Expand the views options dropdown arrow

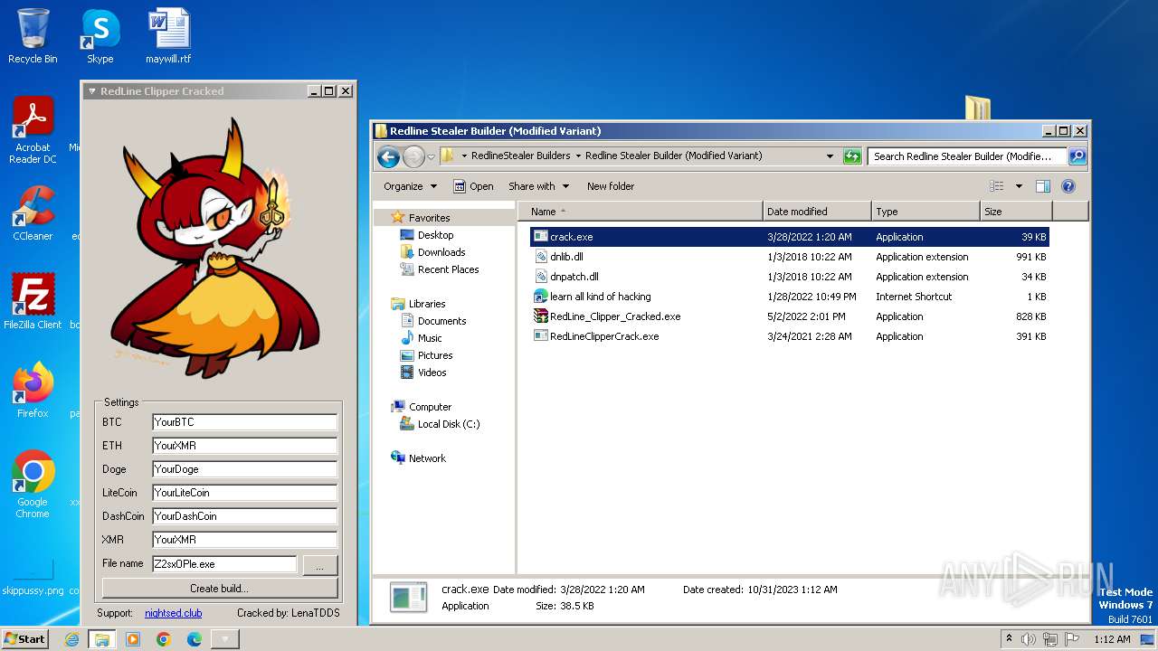pyautogui.click(x=1019, y=186)
